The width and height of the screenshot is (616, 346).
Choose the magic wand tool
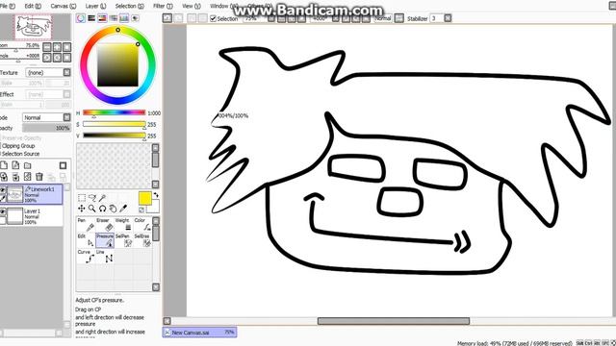pos(103,198)
